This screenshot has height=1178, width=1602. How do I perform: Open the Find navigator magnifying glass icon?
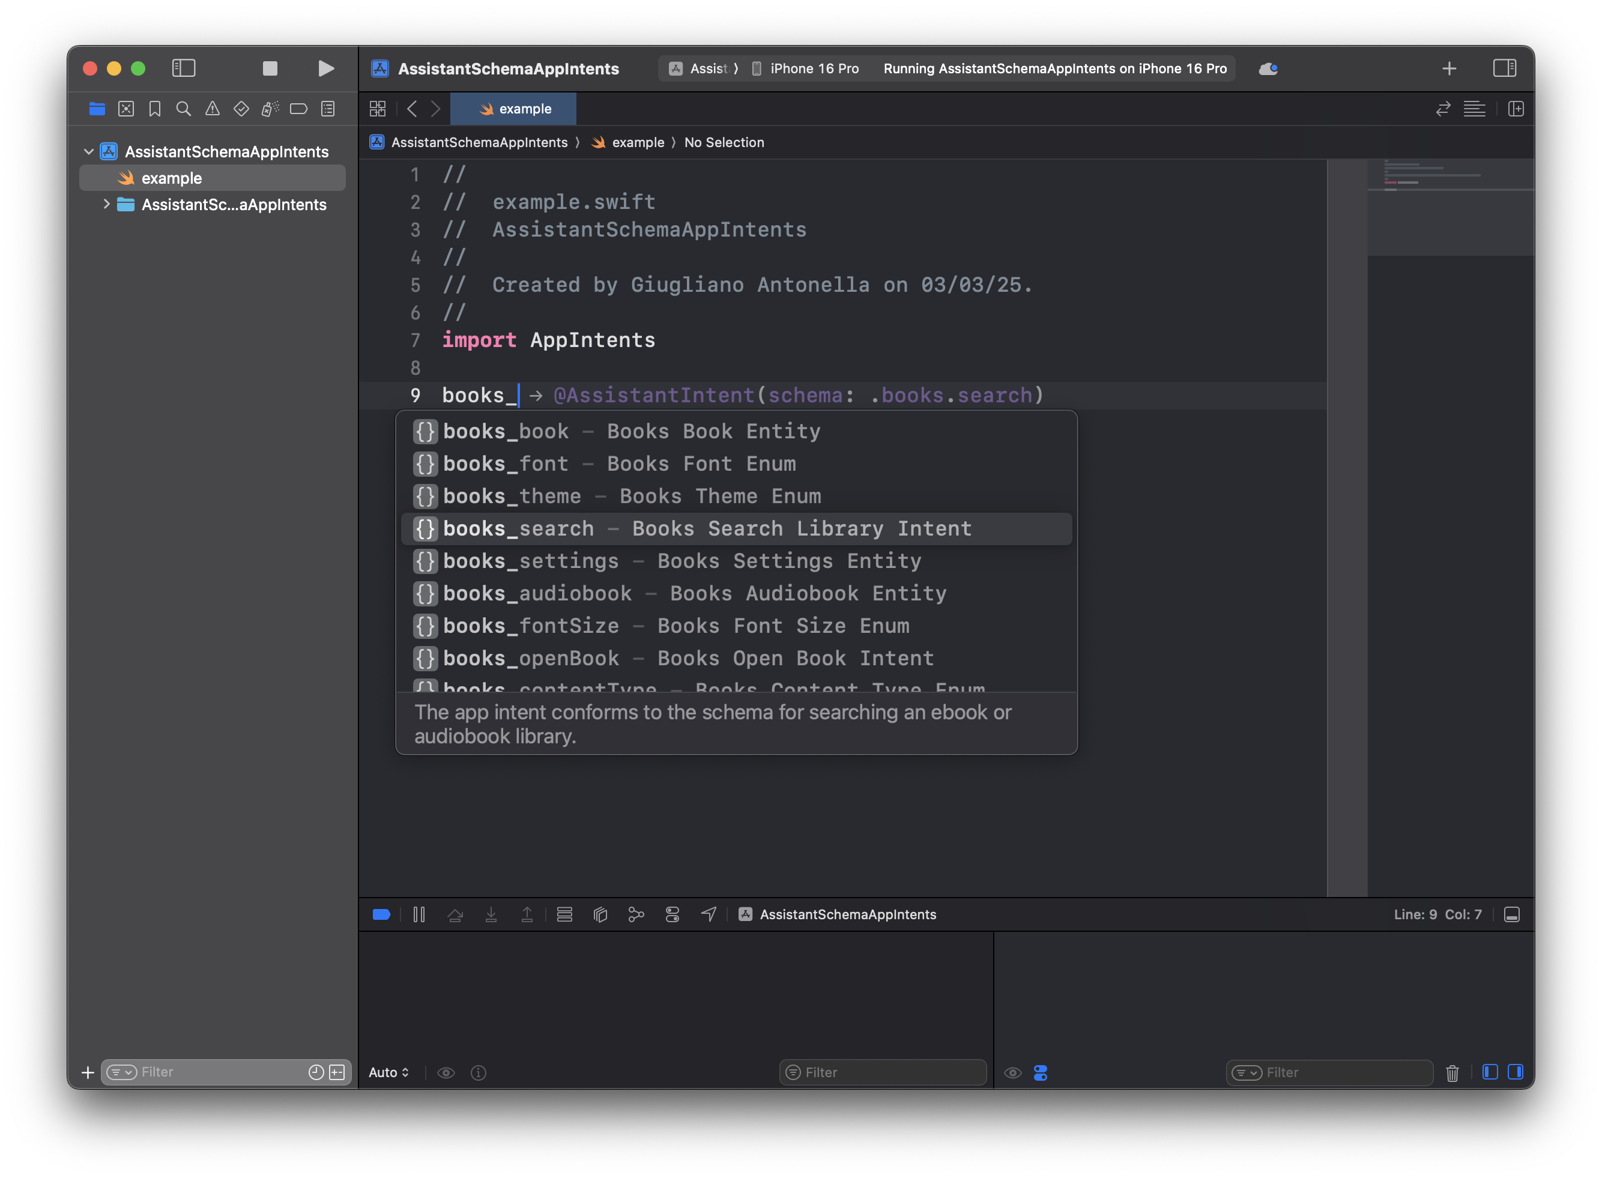tap(184, 109)
